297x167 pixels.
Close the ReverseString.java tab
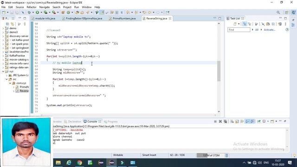tap(170, 19)
